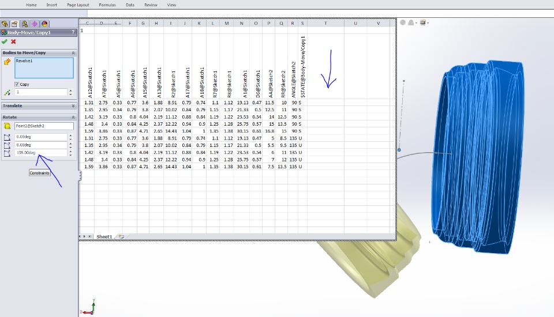Open the ConfigurationManager tab icon
This screenshot has height=317, width=554.
(24, 24)
